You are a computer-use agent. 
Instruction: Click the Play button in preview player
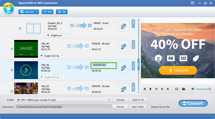coord(150,89)
